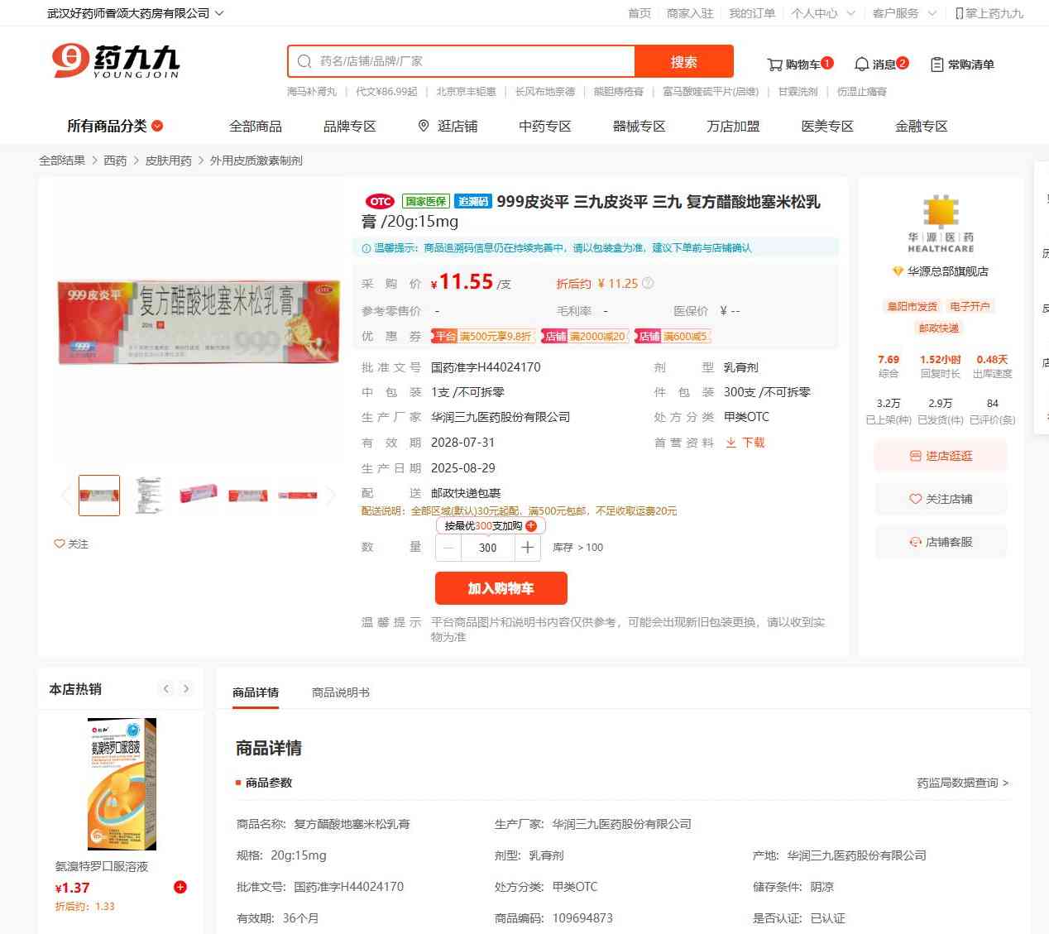
Task: Open the frequent purchase list icon
Action: (936, 65)
